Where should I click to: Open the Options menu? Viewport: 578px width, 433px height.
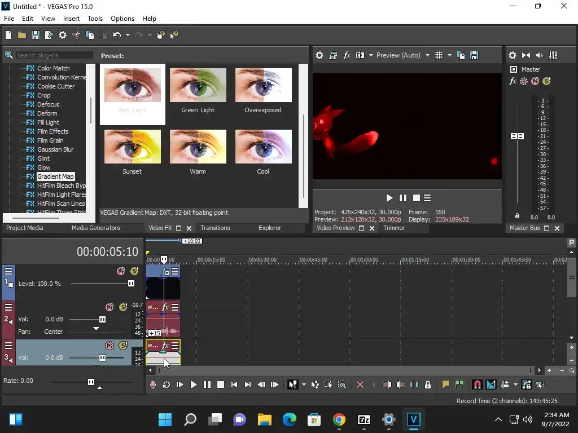tap(122, 19)
